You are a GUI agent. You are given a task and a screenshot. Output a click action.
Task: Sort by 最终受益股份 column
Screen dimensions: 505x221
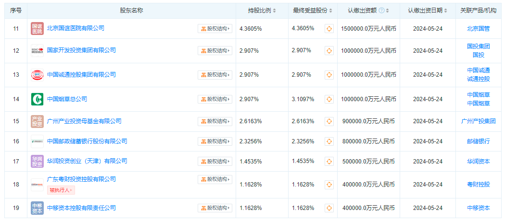click(x=330, y=11)
